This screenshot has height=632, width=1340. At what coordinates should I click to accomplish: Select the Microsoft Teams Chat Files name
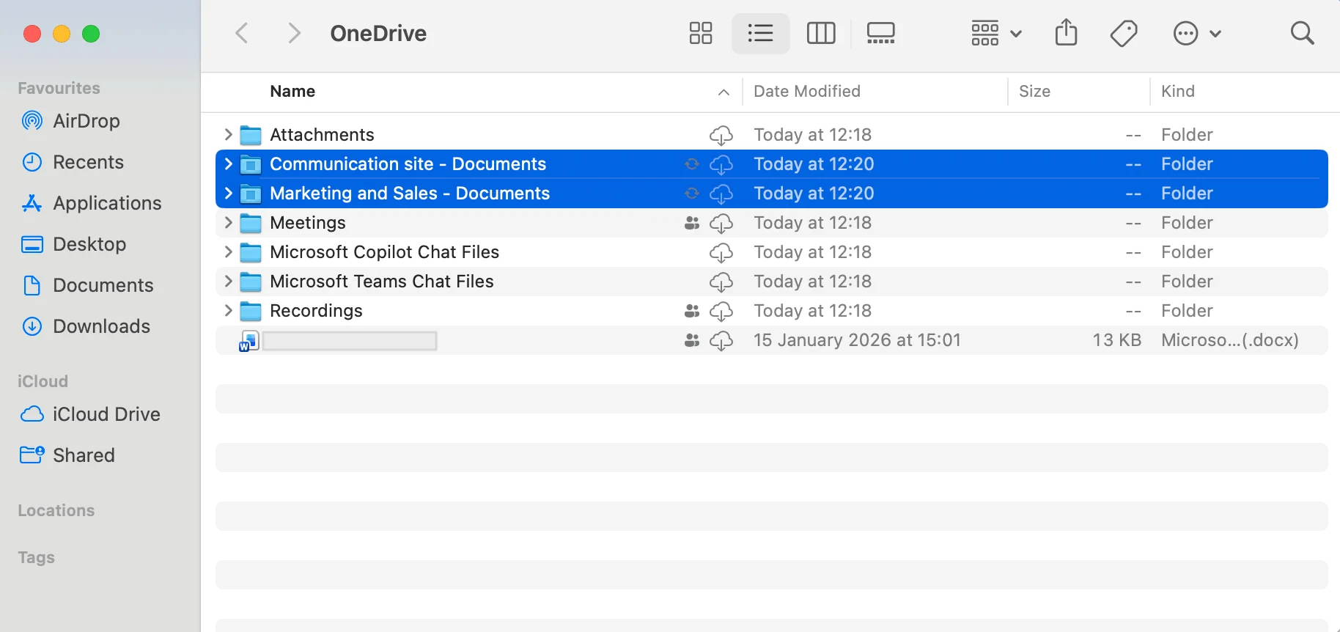(x=382, y=282)
